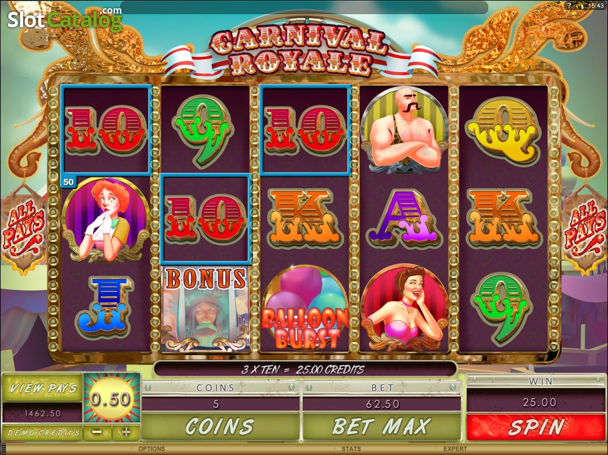
Task: Click the 0.50 coin value sun
Action: (111, 399)
